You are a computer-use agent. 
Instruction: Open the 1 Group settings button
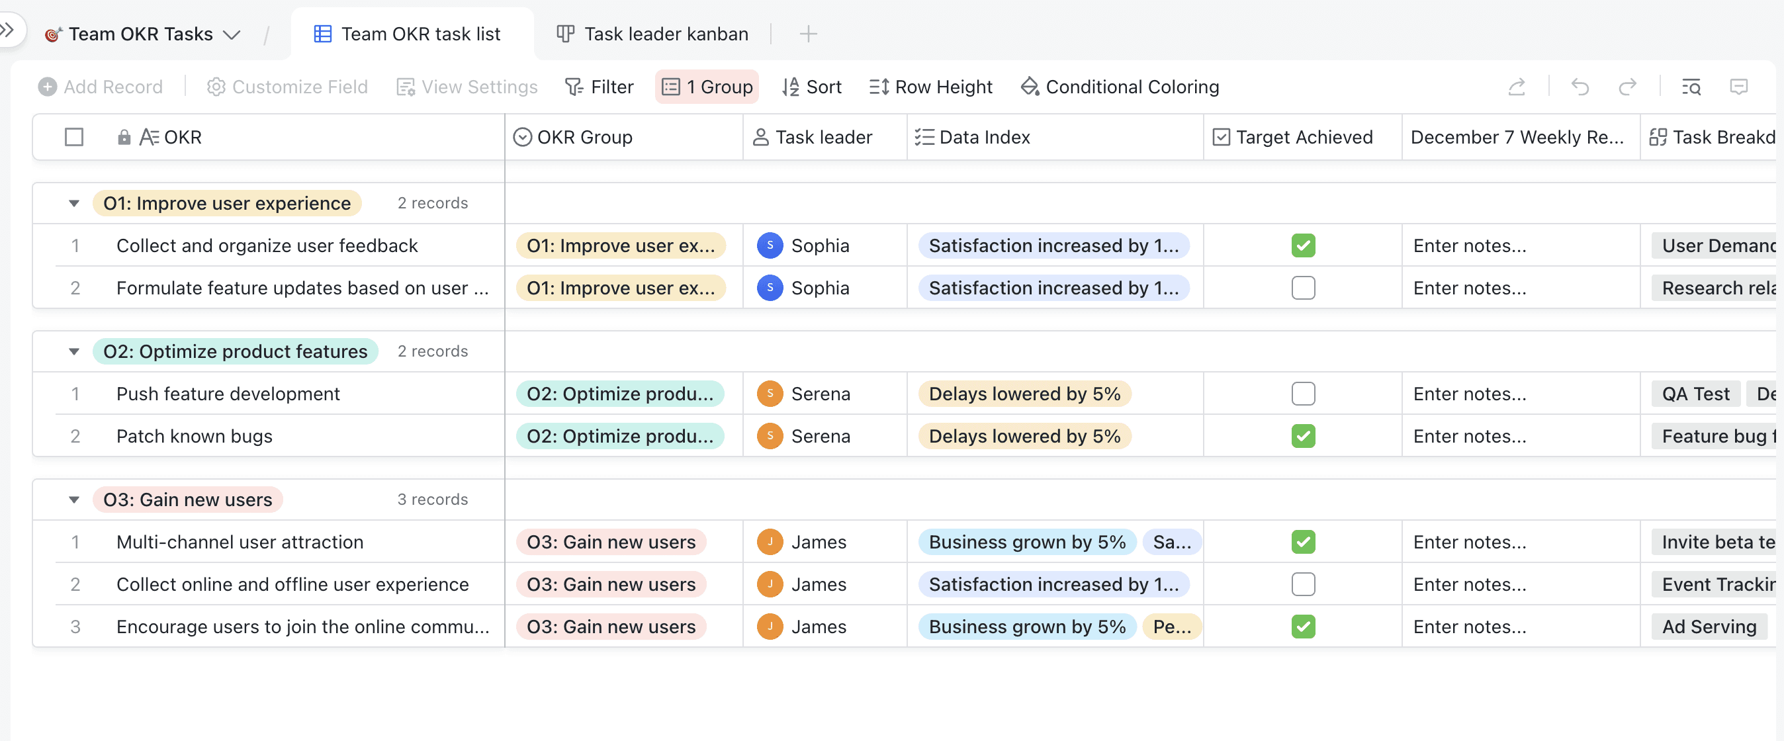(x=707, y=87)
